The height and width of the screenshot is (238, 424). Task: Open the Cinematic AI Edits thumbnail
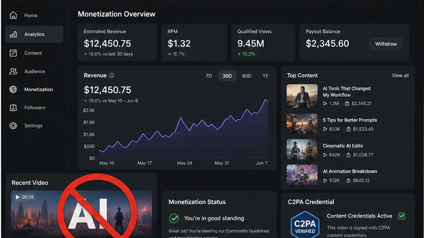[x=302, y=149]
